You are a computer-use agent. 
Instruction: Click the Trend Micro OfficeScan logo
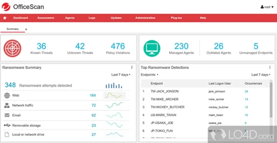click(x=6, y=7)
